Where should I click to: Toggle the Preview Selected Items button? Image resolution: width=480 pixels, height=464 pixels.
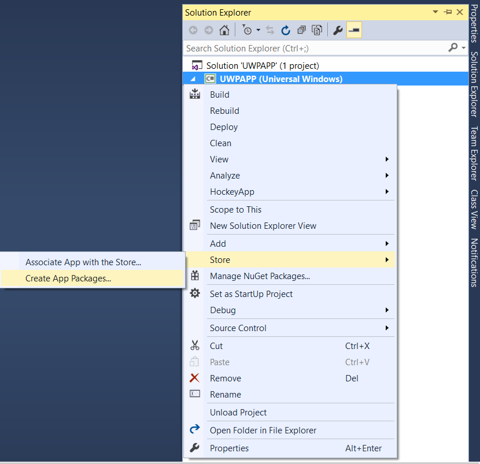click(353, 30)
